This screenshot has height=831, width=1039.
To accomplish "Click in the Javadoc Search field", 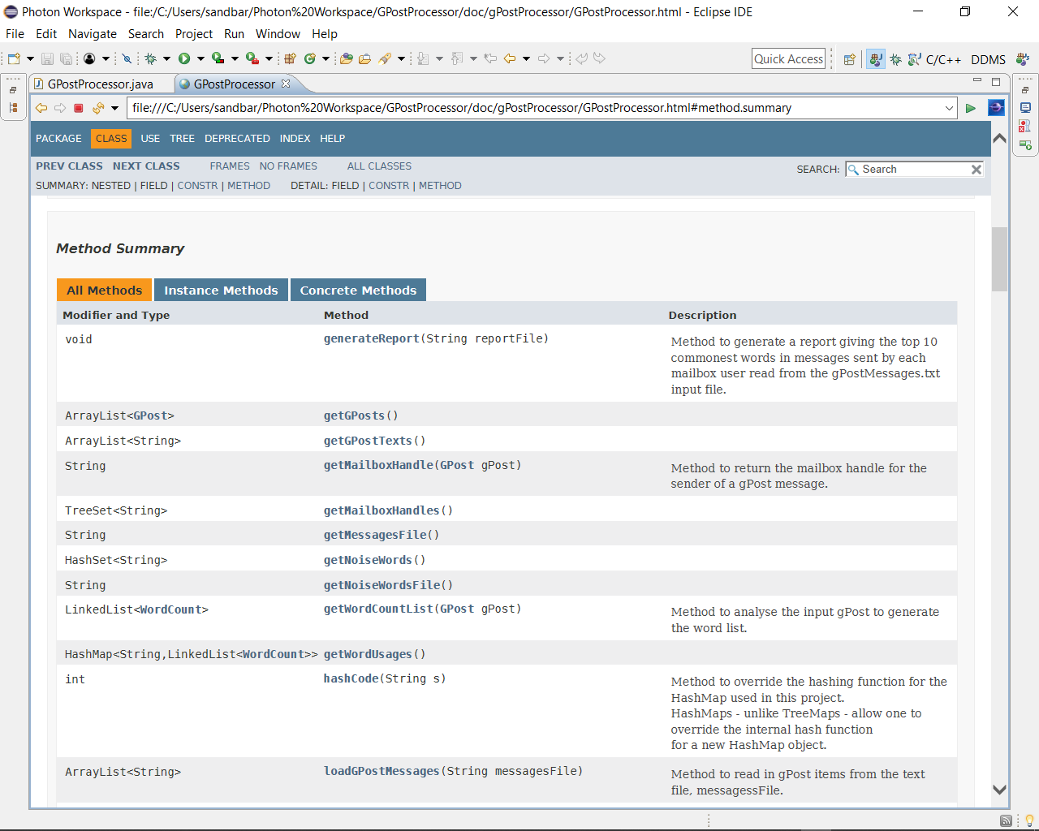I will point(914,170).
